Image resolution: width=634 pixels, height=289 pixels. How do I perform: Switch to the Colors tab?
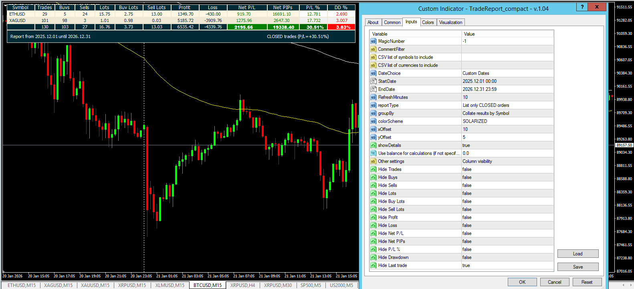428,22
